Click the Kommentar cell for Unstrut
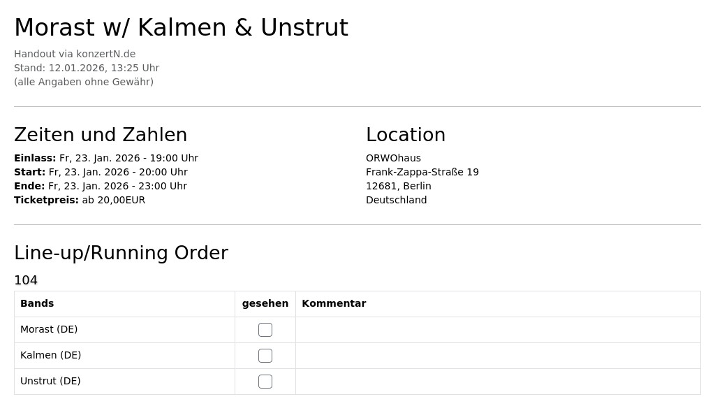 pyautogui.click(x=498, y=382)
